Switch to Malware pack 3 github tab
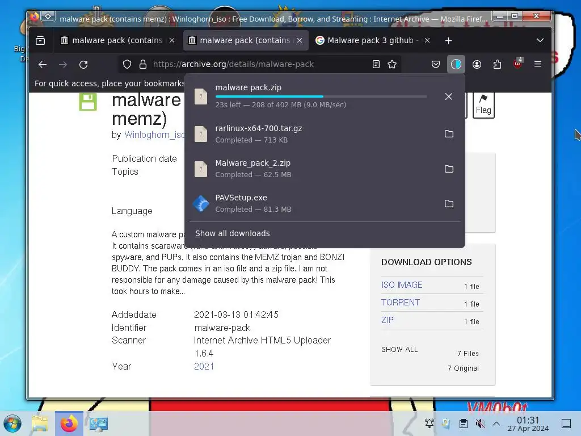This screenshot has height=436, width=581. (373, 40)
